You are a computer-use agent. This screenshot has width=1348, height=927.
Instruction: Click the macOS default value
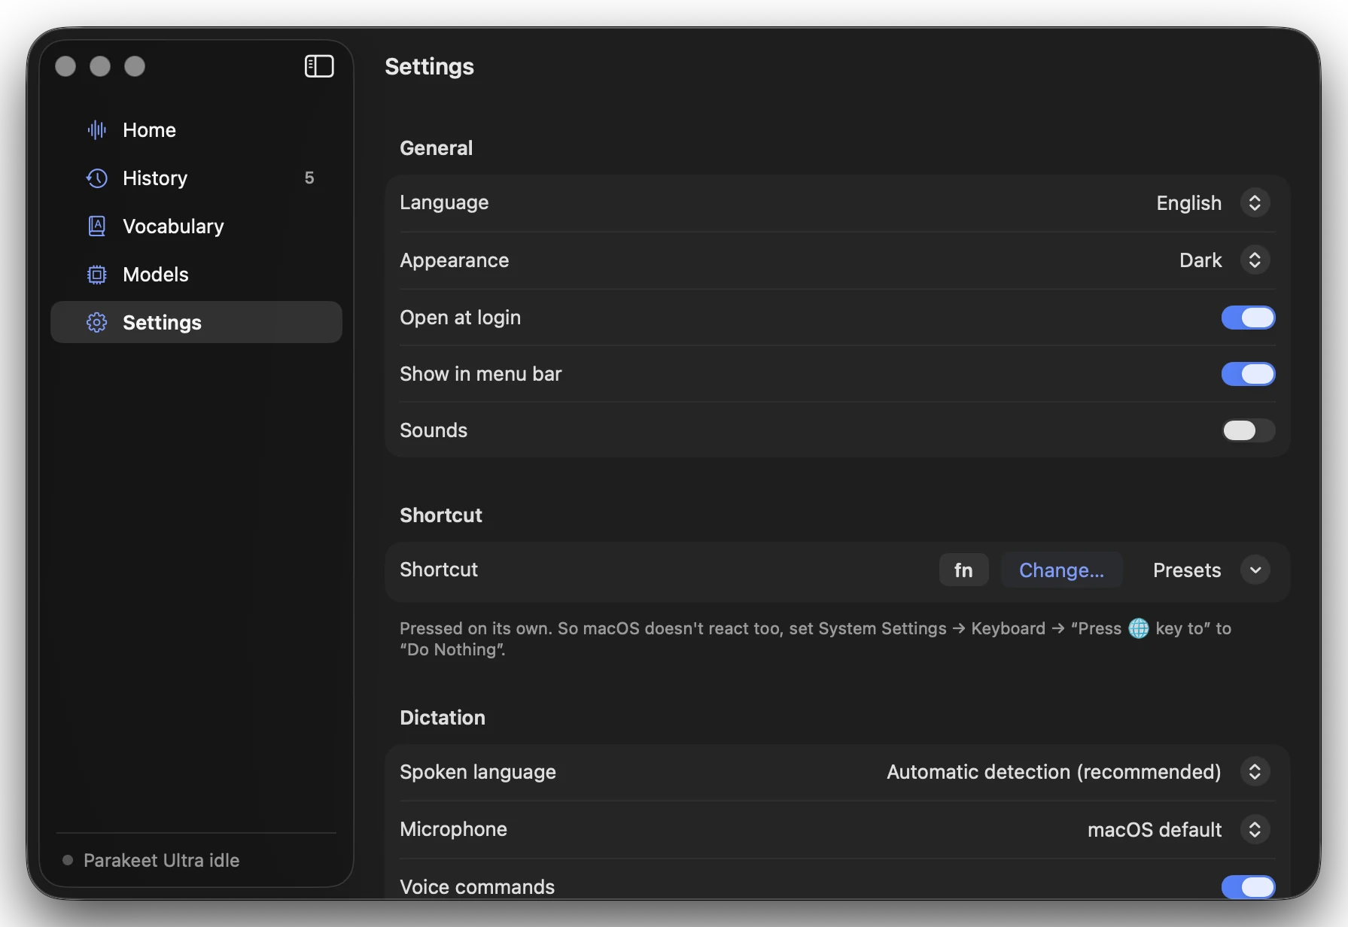[1155, 830]
